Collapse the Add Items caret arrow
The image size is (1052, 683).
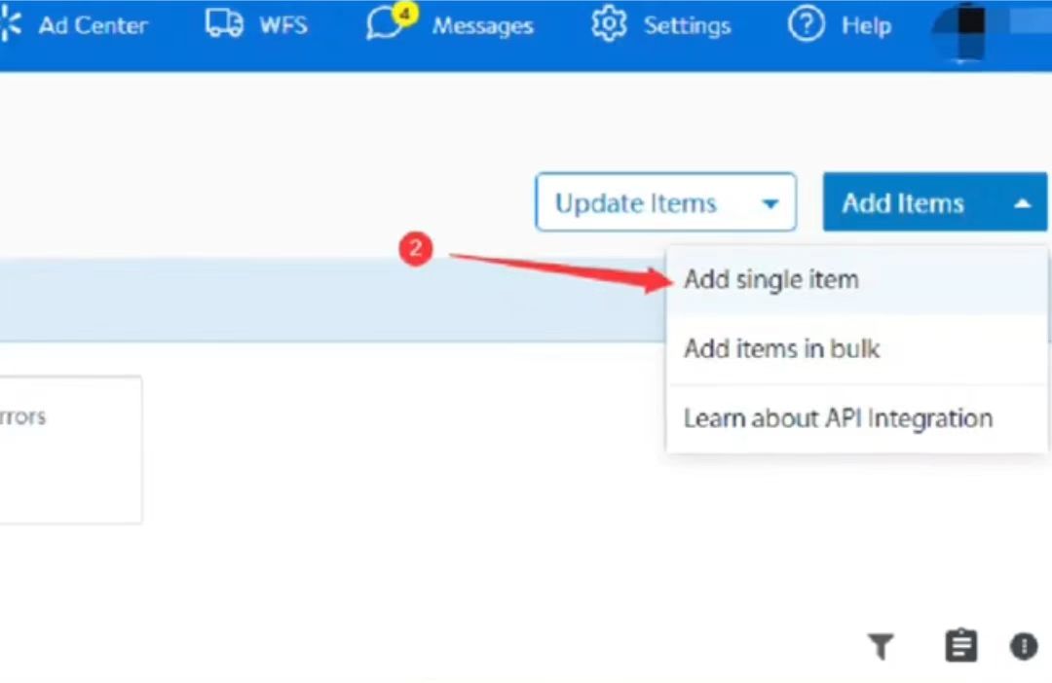click(1021, 203)
